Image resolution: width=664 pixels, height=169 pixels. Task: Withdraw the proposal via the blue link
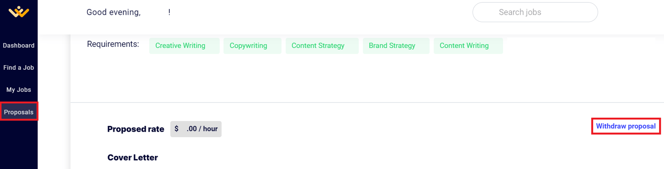[x=626, y=126]
